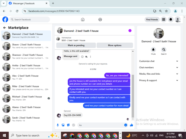Reply to the 'Message sent' bubble

86,57
